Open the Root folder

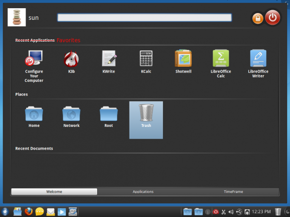point(109,117)
